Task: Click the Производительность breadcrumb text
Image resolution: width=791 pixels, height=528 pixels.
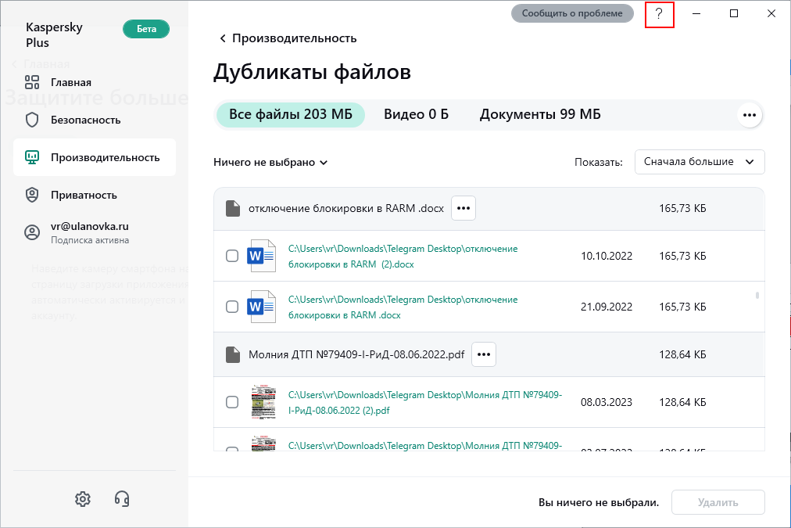Action: click(294, 38)
